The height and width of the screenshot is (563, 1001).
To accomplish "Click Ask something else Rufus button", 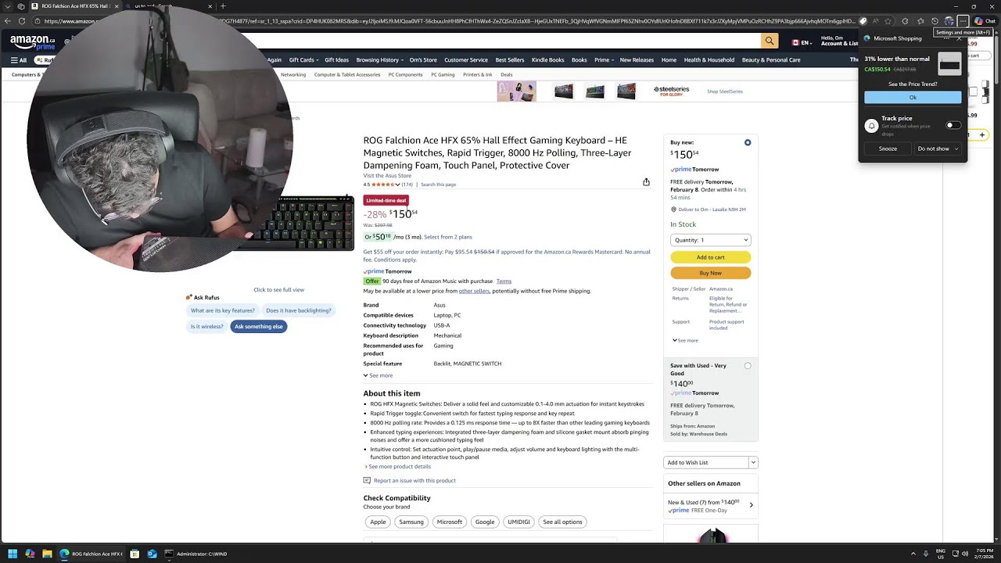I will click(259, 326).
